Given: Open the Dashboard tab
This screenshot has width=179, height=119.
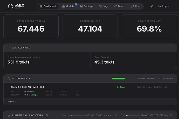Looking at the screenshot, I should tap(48, 6).
